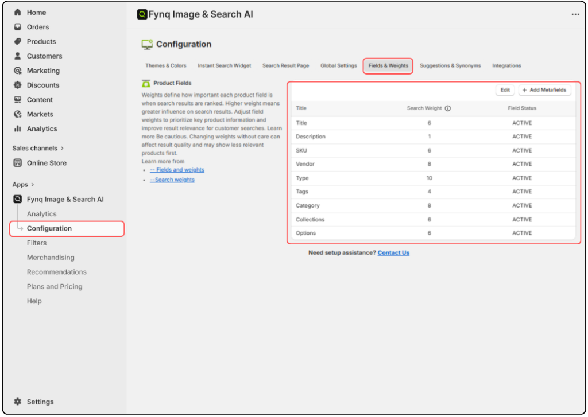Click the Analytics bar chart icon
This screenshot has width=588, height=417.
17,128
